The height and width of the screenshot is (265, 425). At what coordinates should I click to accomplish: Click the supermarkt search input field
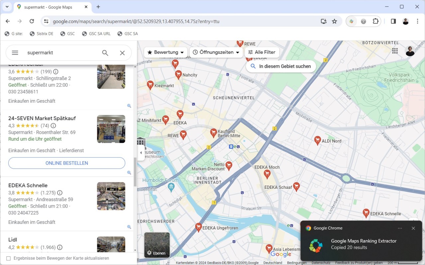point(61,53)
